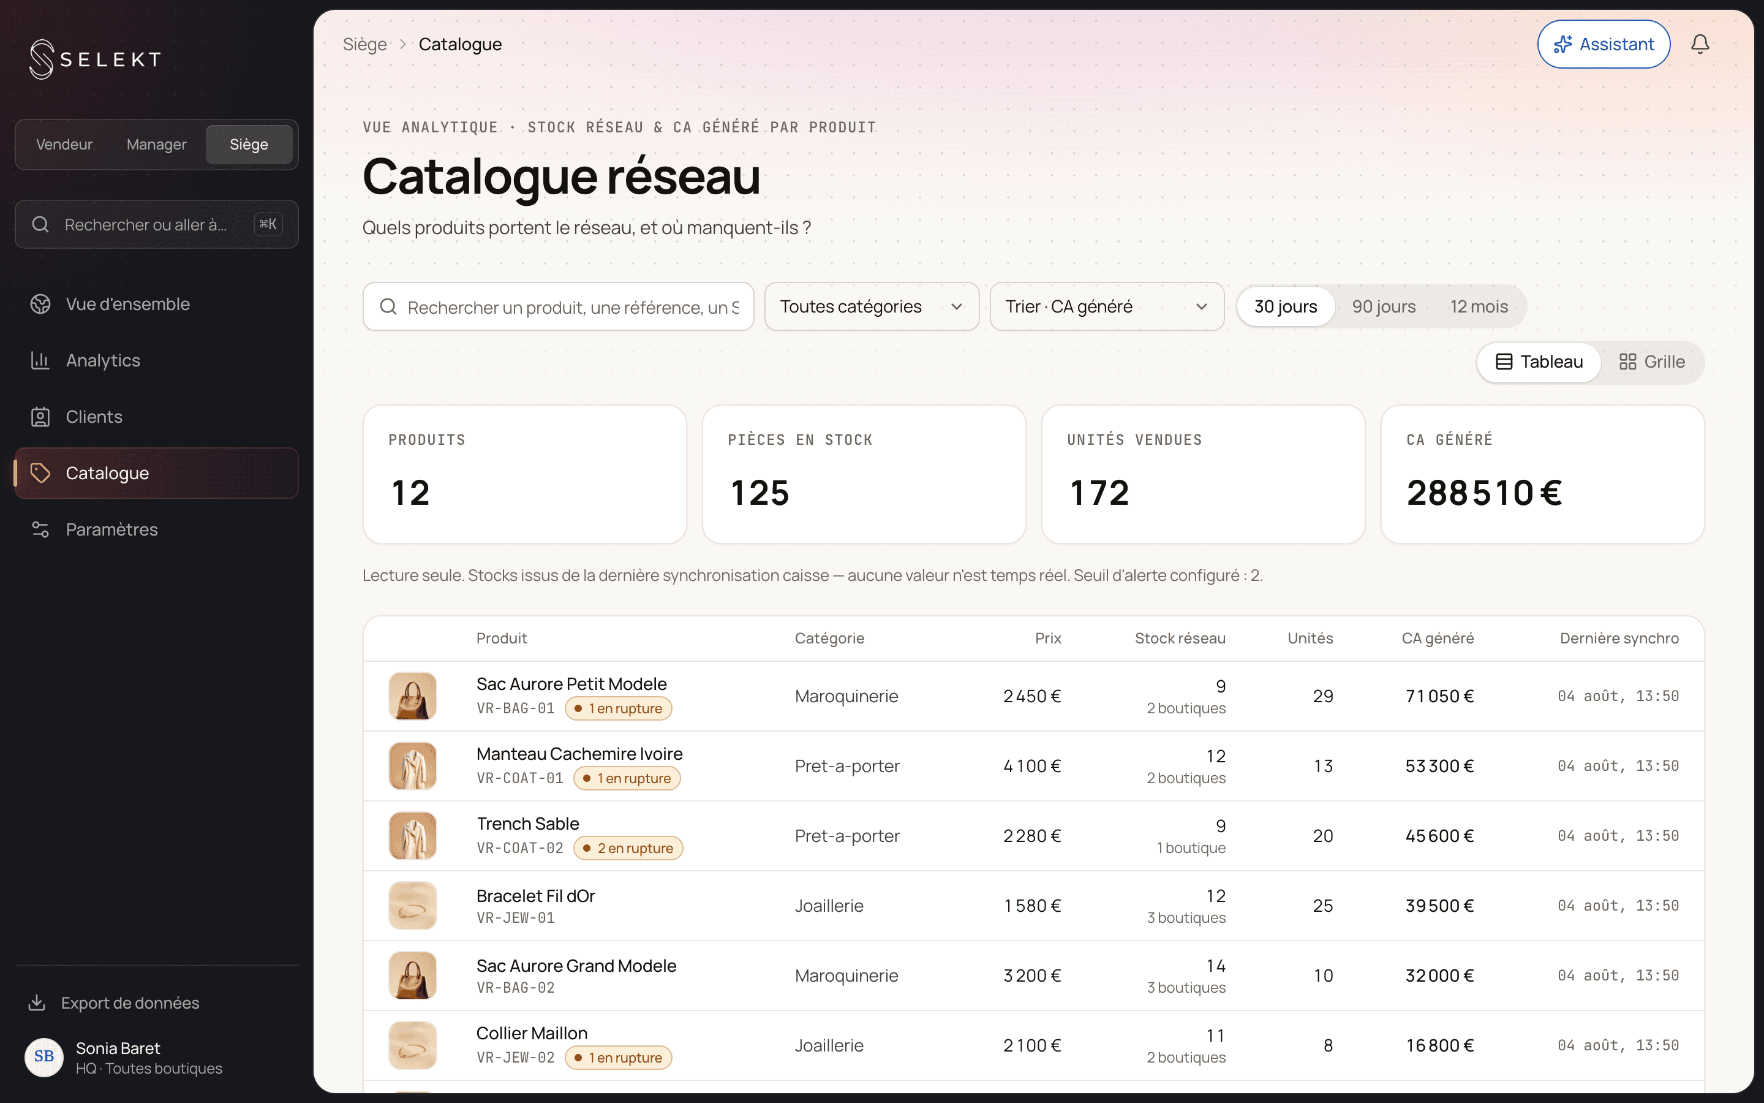Focus the Rechercher ou aller à field
This screenshot has width=1764, height=1103.
coord(156,225)
